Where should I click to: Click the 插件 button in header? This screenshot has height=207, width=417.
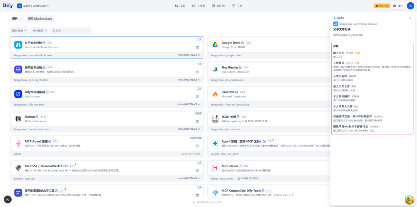click(398, 6)
